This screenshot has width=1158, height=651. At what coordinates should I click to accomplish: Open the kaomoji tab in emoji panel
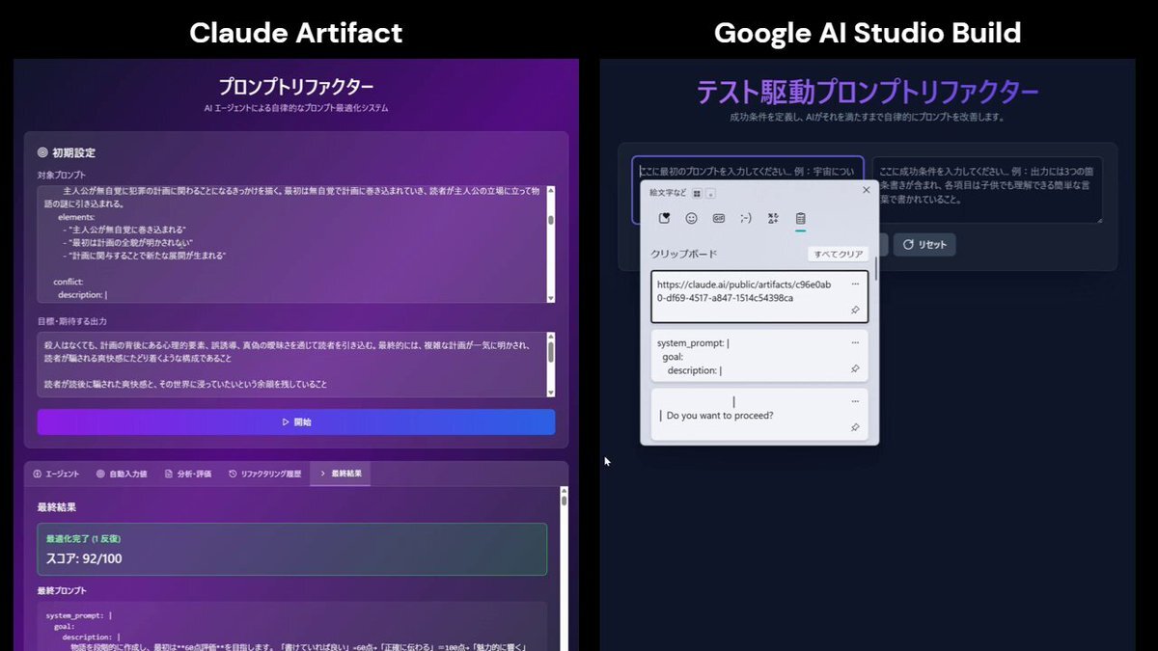tap(746, 219)
